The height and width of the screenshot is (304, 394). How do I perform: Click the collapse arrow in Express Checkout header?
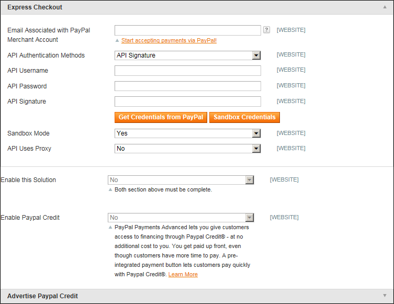point(385,7)
